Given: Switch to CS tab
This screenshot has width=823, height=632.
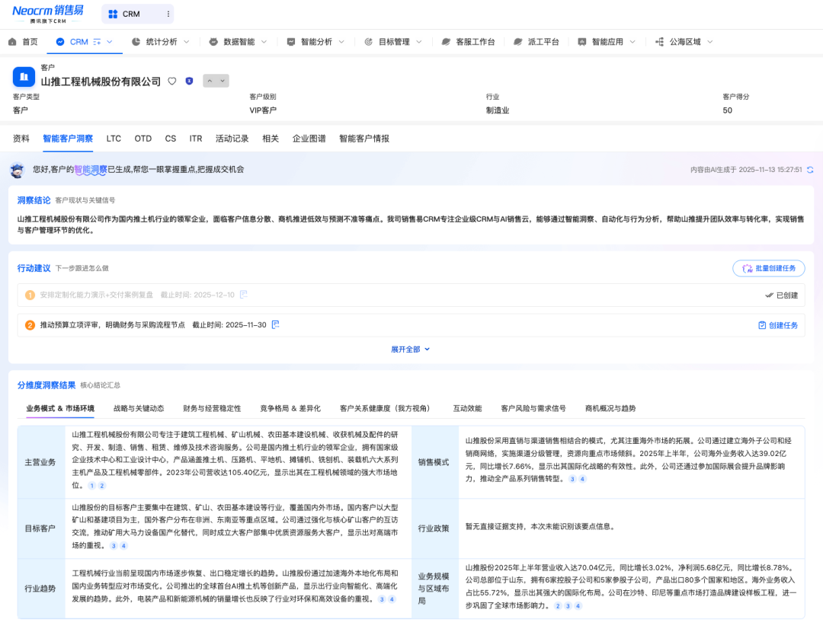Looking at the screenshot, I should (x=171, y=139).
